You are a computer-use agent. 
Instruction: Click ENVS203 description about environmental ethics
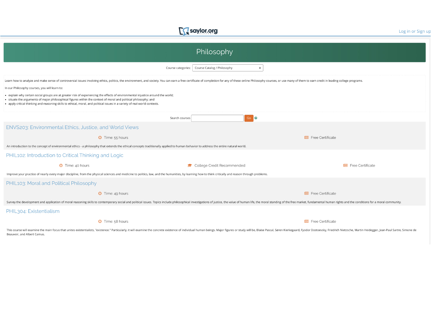click(126, 146)
